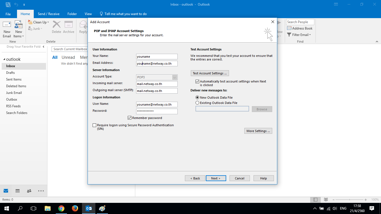This screenshot has width=381, height=214.
Task: Open the Account Type dropdown
Action: click(x=175, y=77)
